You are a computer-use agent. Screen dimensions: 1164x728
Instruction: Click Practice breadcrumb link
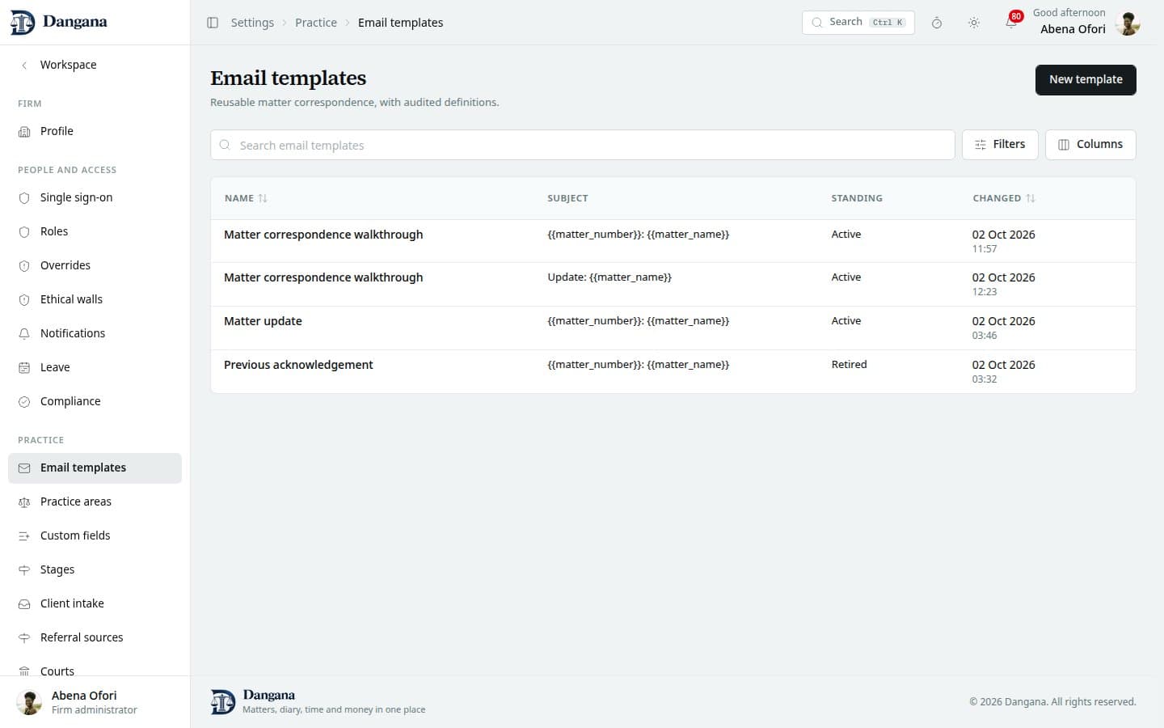[316, 23]
